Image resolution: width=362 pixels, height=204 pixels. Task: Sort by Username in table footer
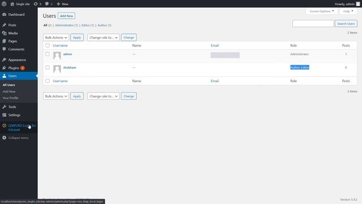[x=60, y=81]
